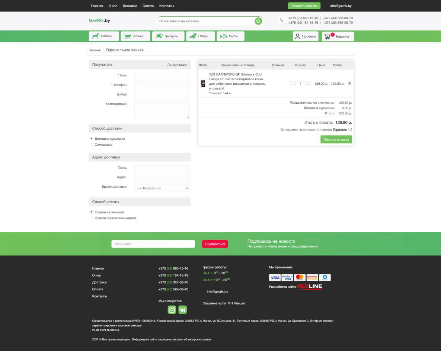Viewport: 441px width, 351px height.
Task: Select 'Самовывоз' pickup option
Action: coord(92,144)
